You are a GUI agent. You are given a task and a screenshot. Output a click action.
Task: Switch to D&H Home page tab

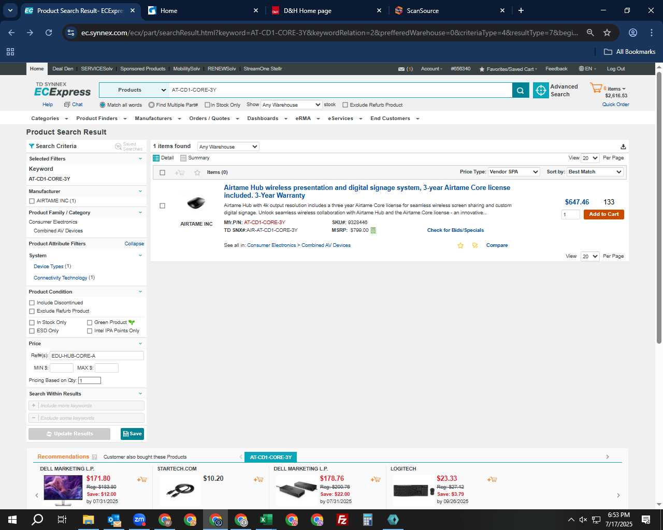click(x=326, y=10)
